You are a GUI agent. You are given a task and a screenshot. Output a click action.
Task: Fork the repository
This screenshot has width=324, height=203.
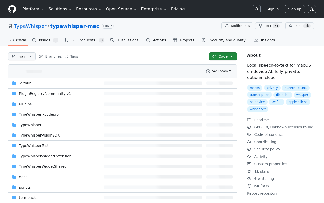point(269,26)
